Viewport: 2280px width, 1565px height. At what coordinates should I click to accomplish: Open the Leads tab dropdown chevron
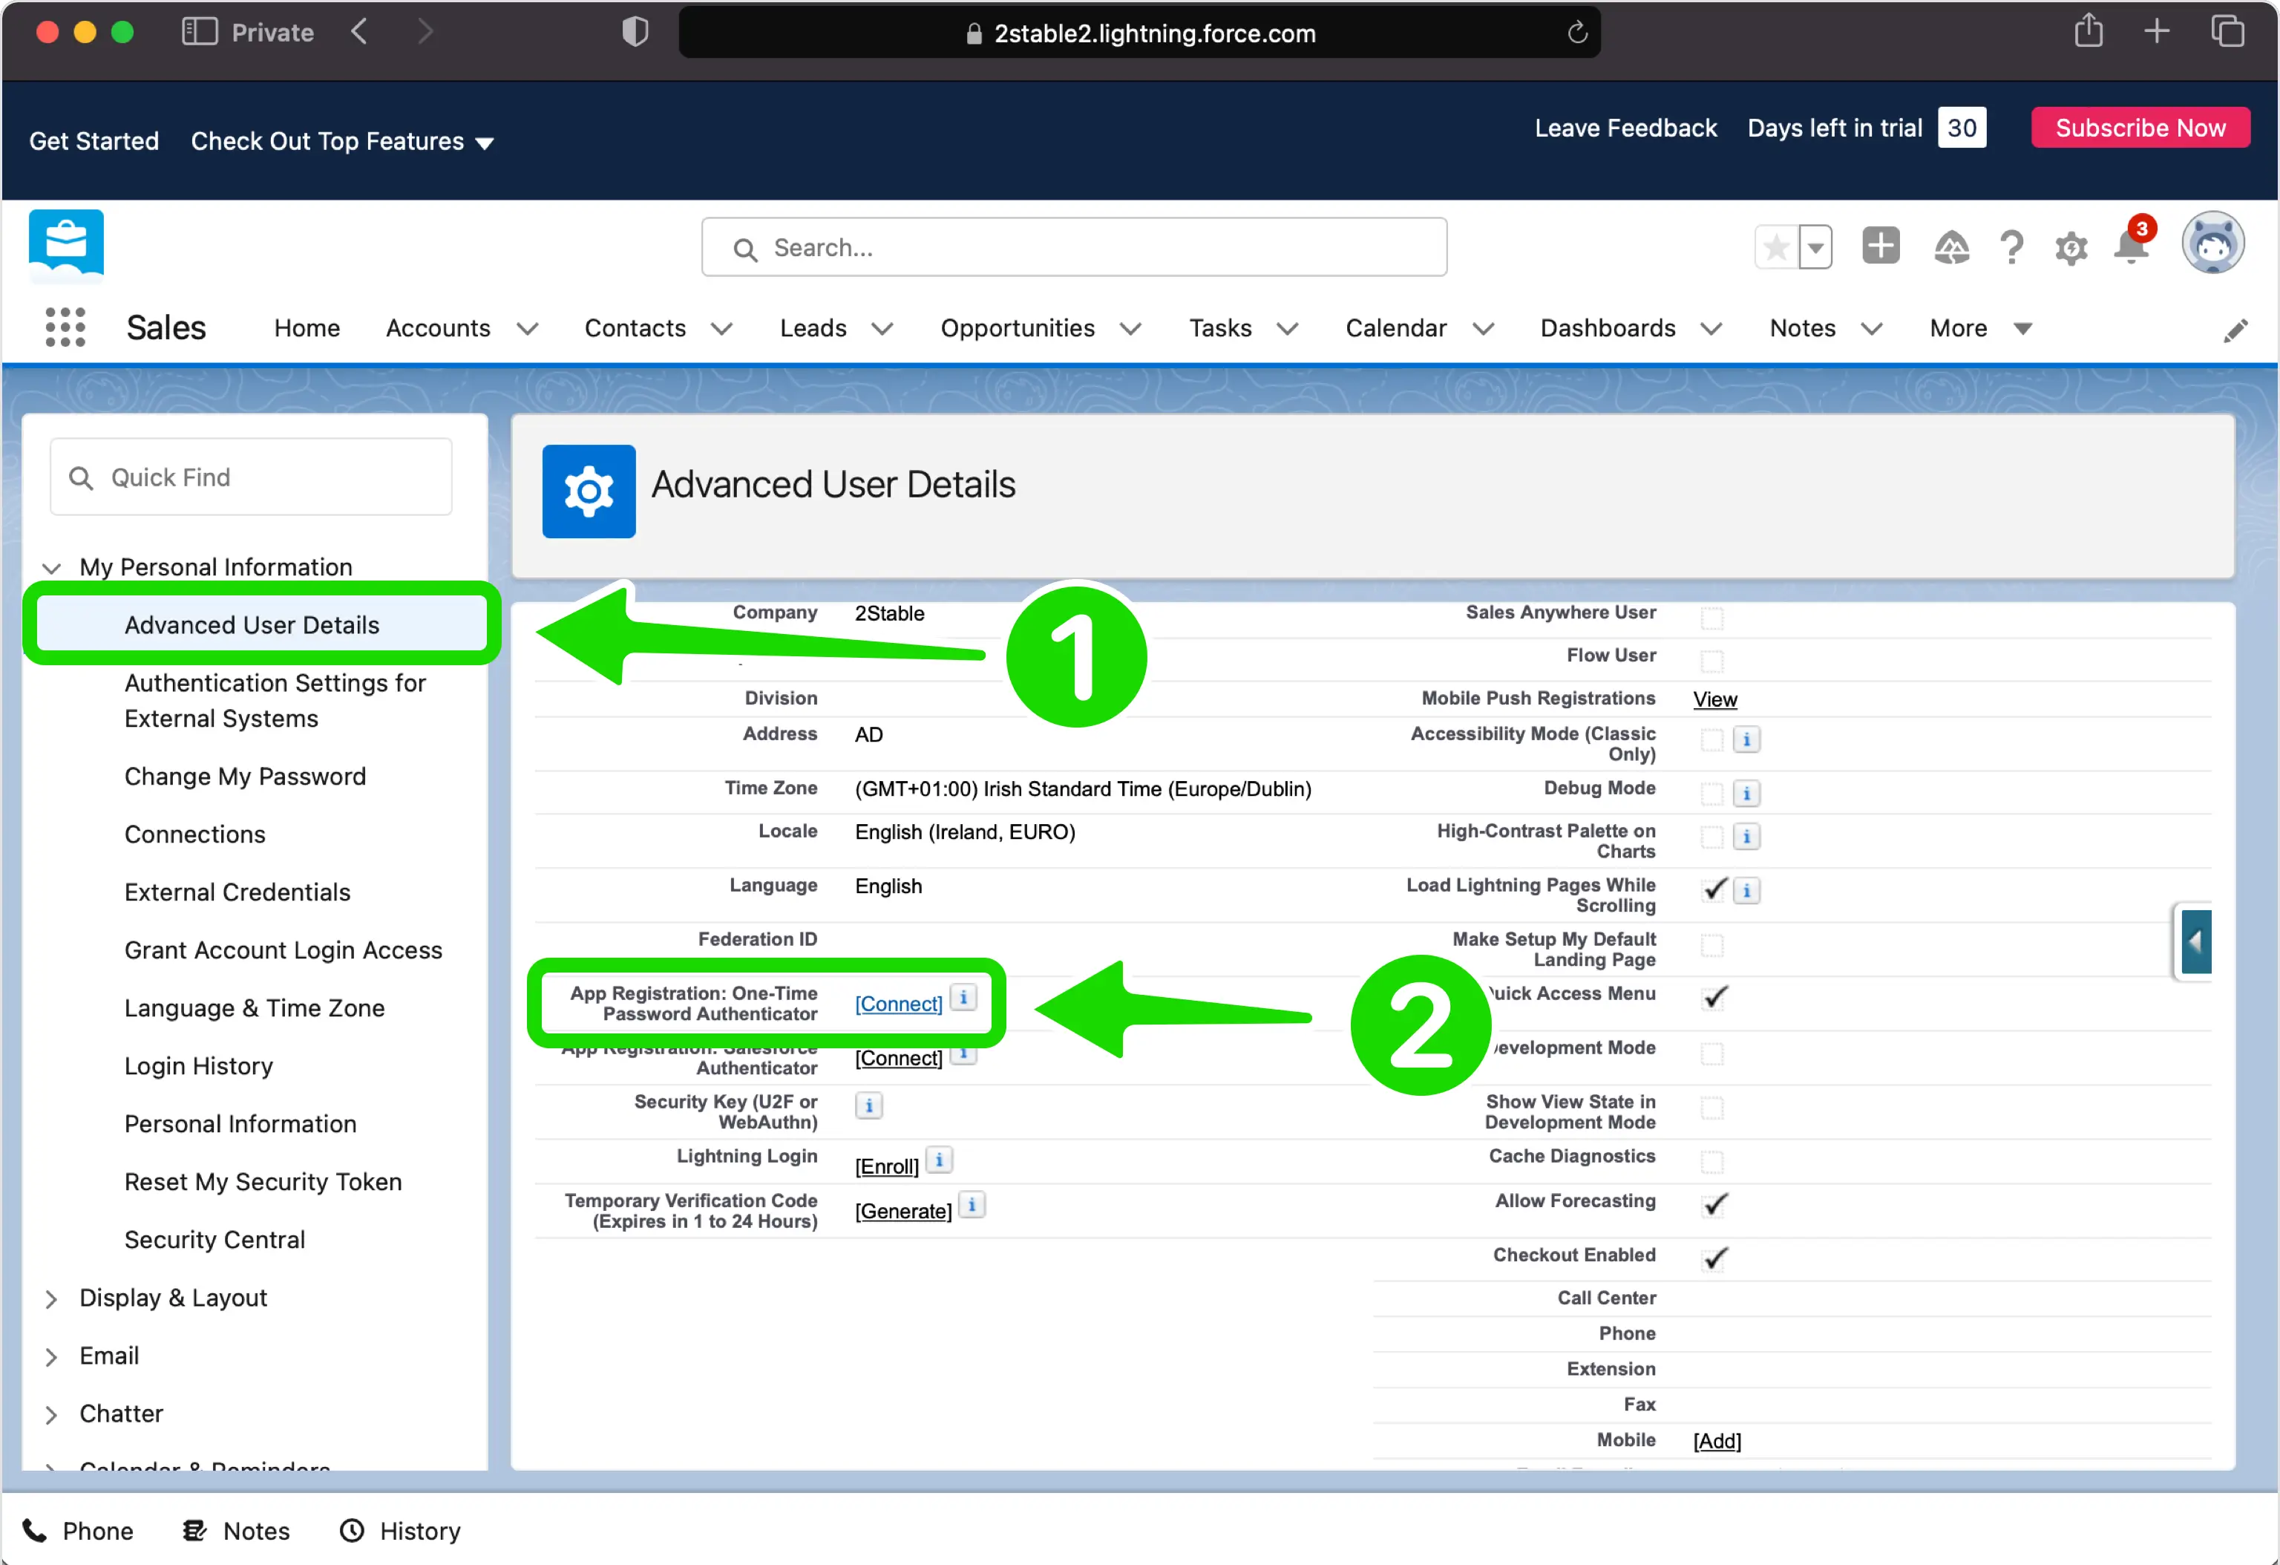coord(882,329)
